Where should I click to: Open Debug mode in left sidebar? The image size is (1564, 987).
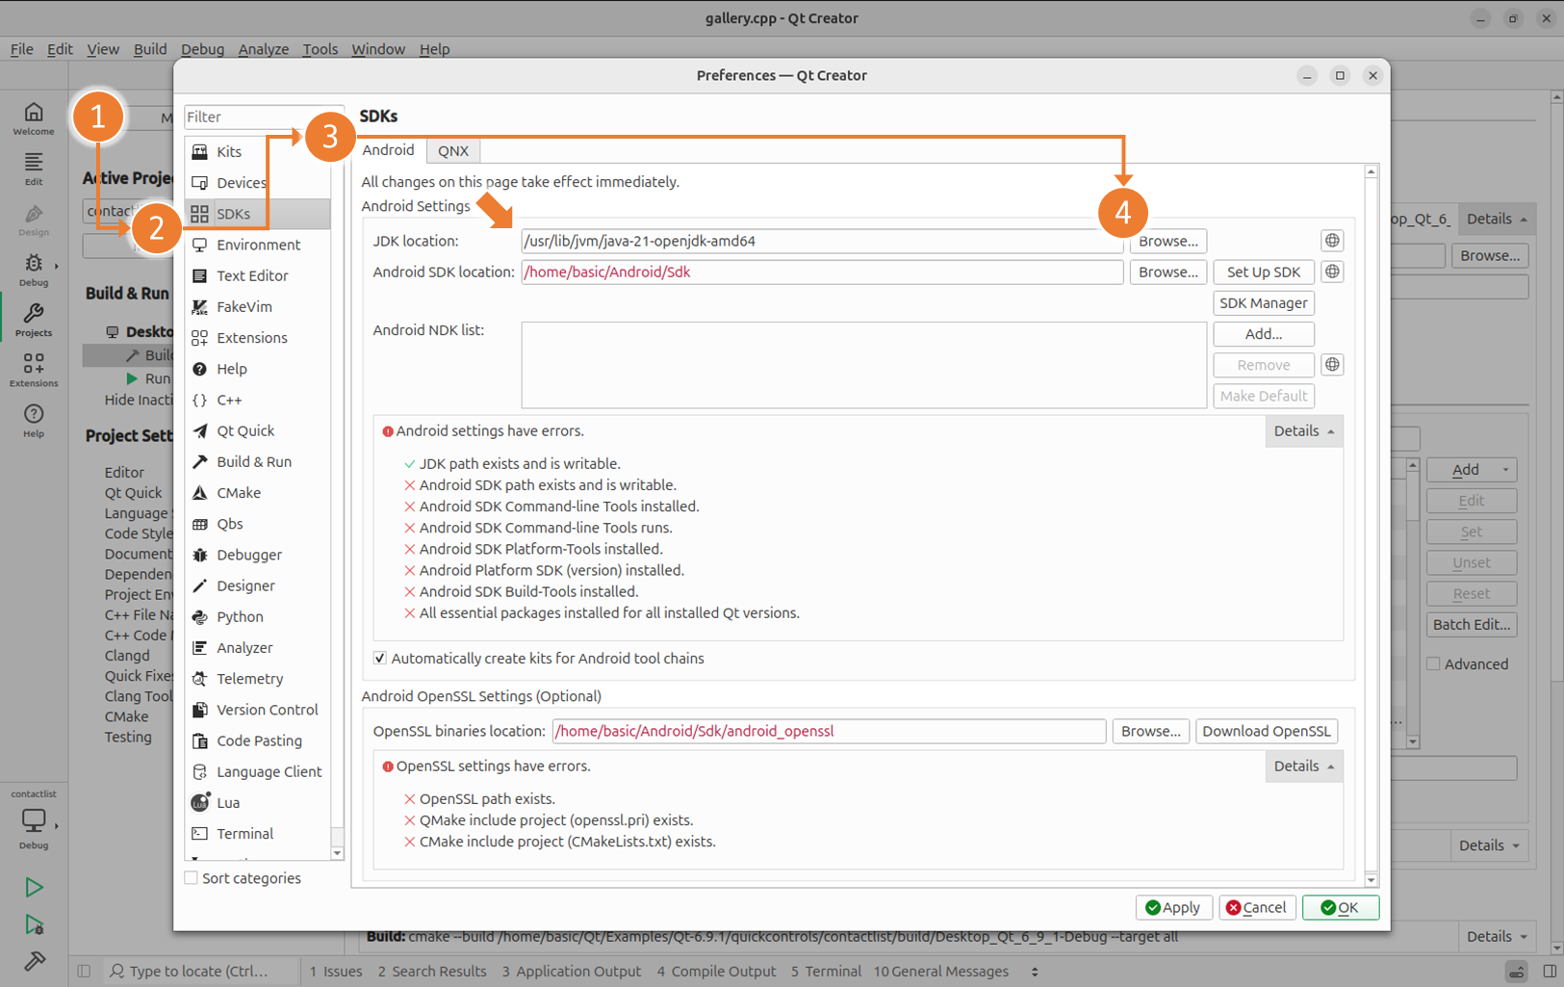click(34, 270)
